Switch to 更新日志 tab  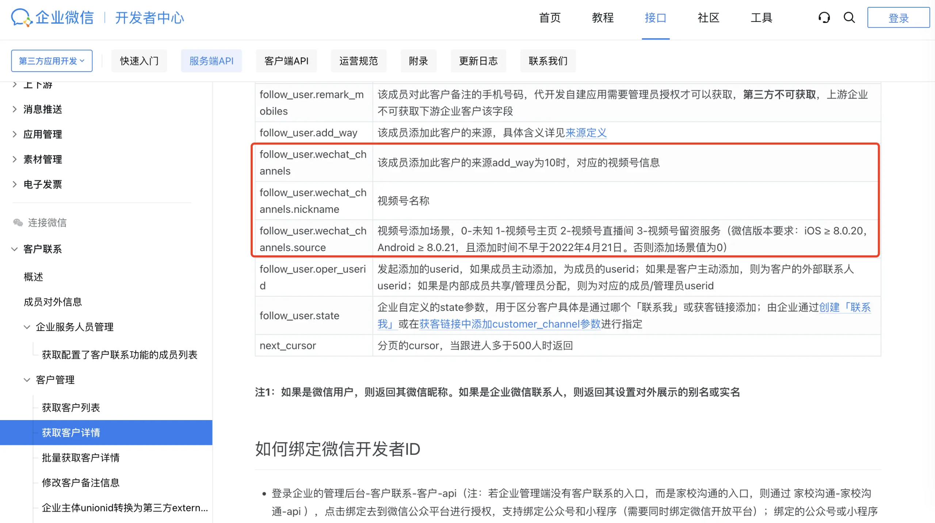(x=478, y=61)
